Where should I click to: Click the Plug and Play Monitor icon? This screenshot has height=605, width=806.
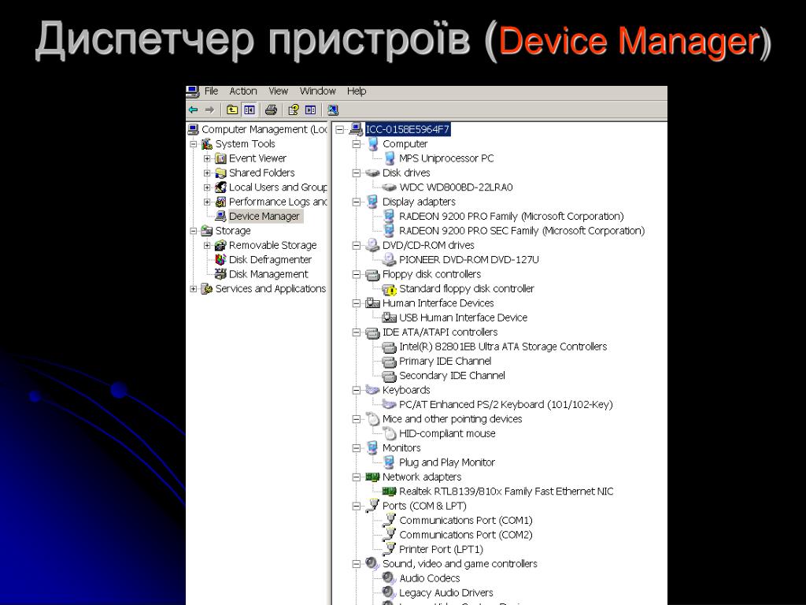[390, 462]
